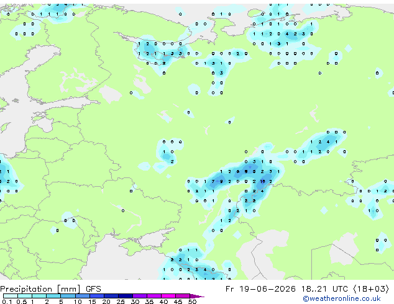Pick the 10–15 mm legend color swatch
This screenshot has width=394, height=304.
pyautogui.click(x=82, y=296)
